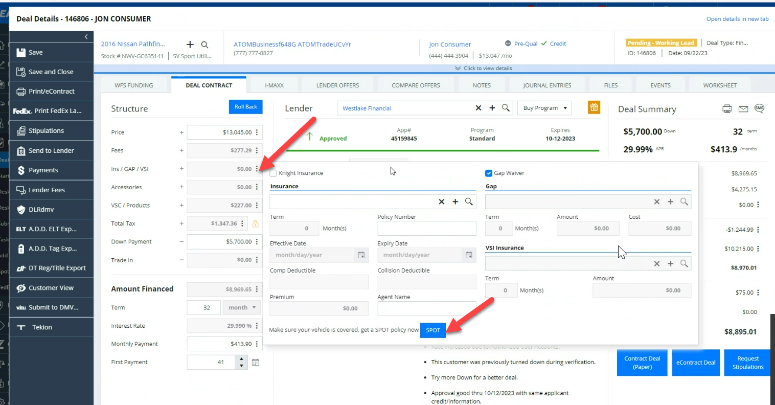Viewport: 775px width, 405px height.
Task: Open First Payment calendar icon
Action: tap(256, 362)
